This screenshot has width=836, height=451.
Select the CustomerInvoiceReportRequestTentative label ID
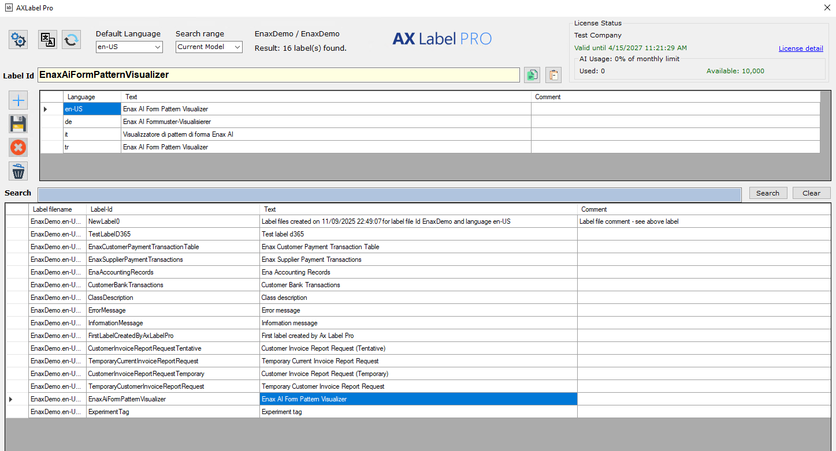pos(173,348)
